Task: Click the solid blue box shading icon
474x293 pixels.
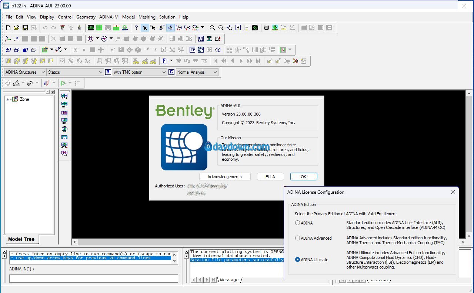Action: 25,50
